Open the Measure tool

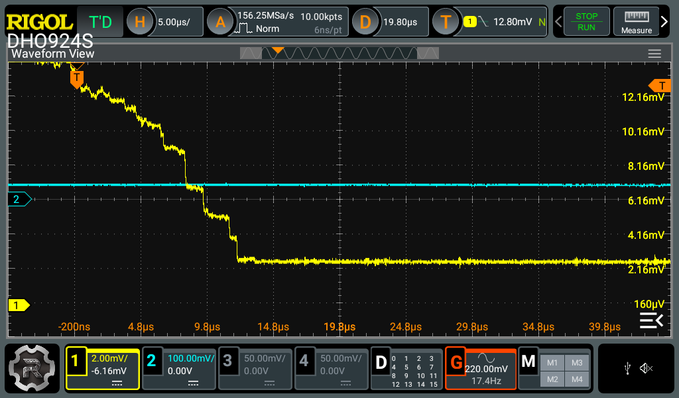point(636,22)
